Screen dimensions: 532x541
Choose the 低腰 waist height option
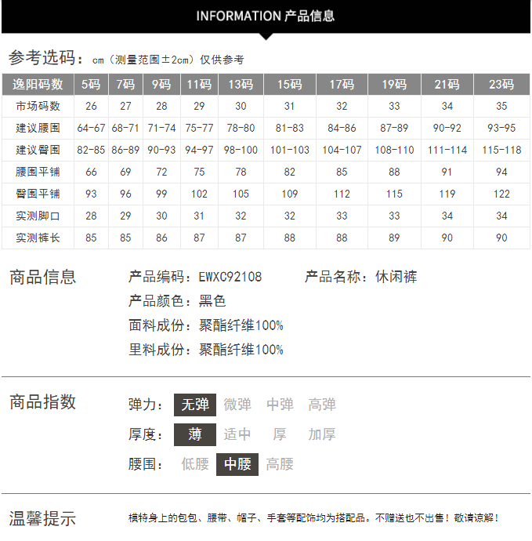pyautogui.click(x=195, y=464)
